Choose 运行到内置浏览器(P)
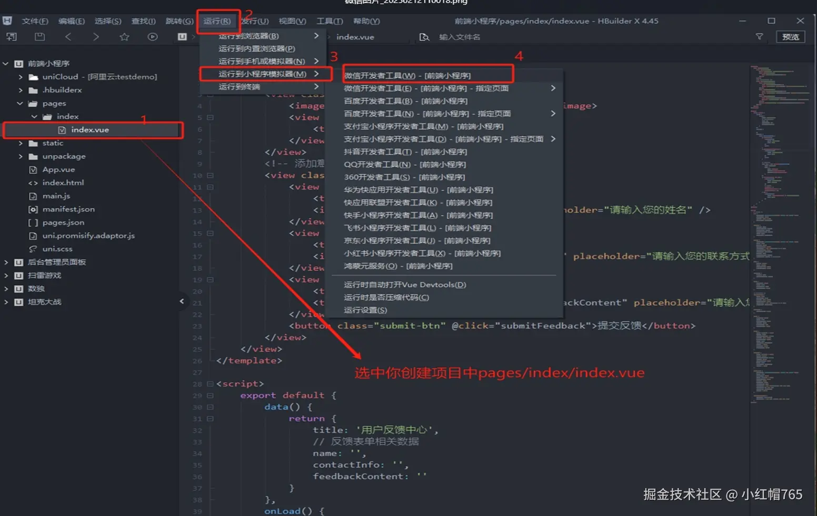Image resolution: width=817 pixels, height=516 pixels. coord(262,48)
